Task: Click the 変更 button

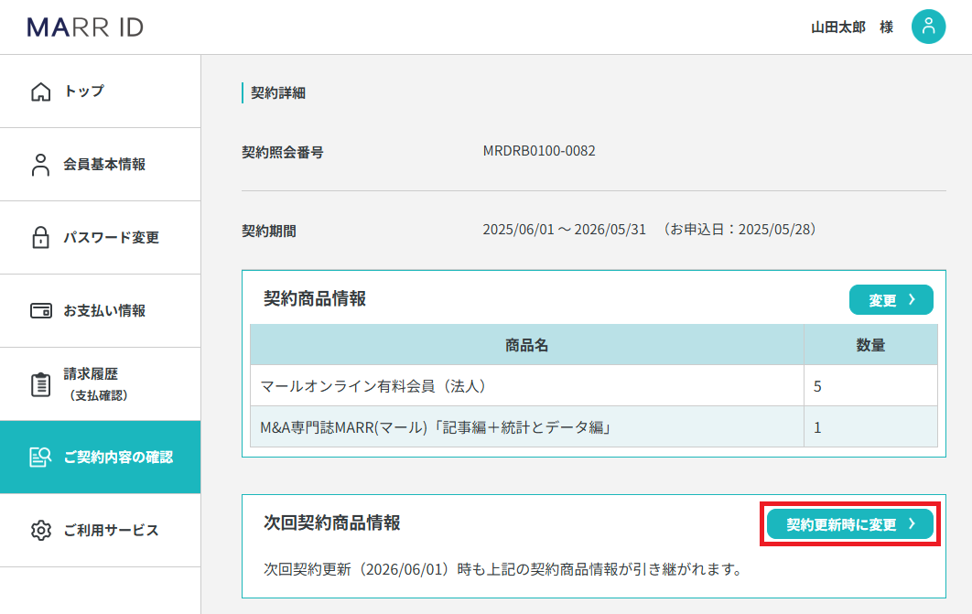Action: (891, 300)
